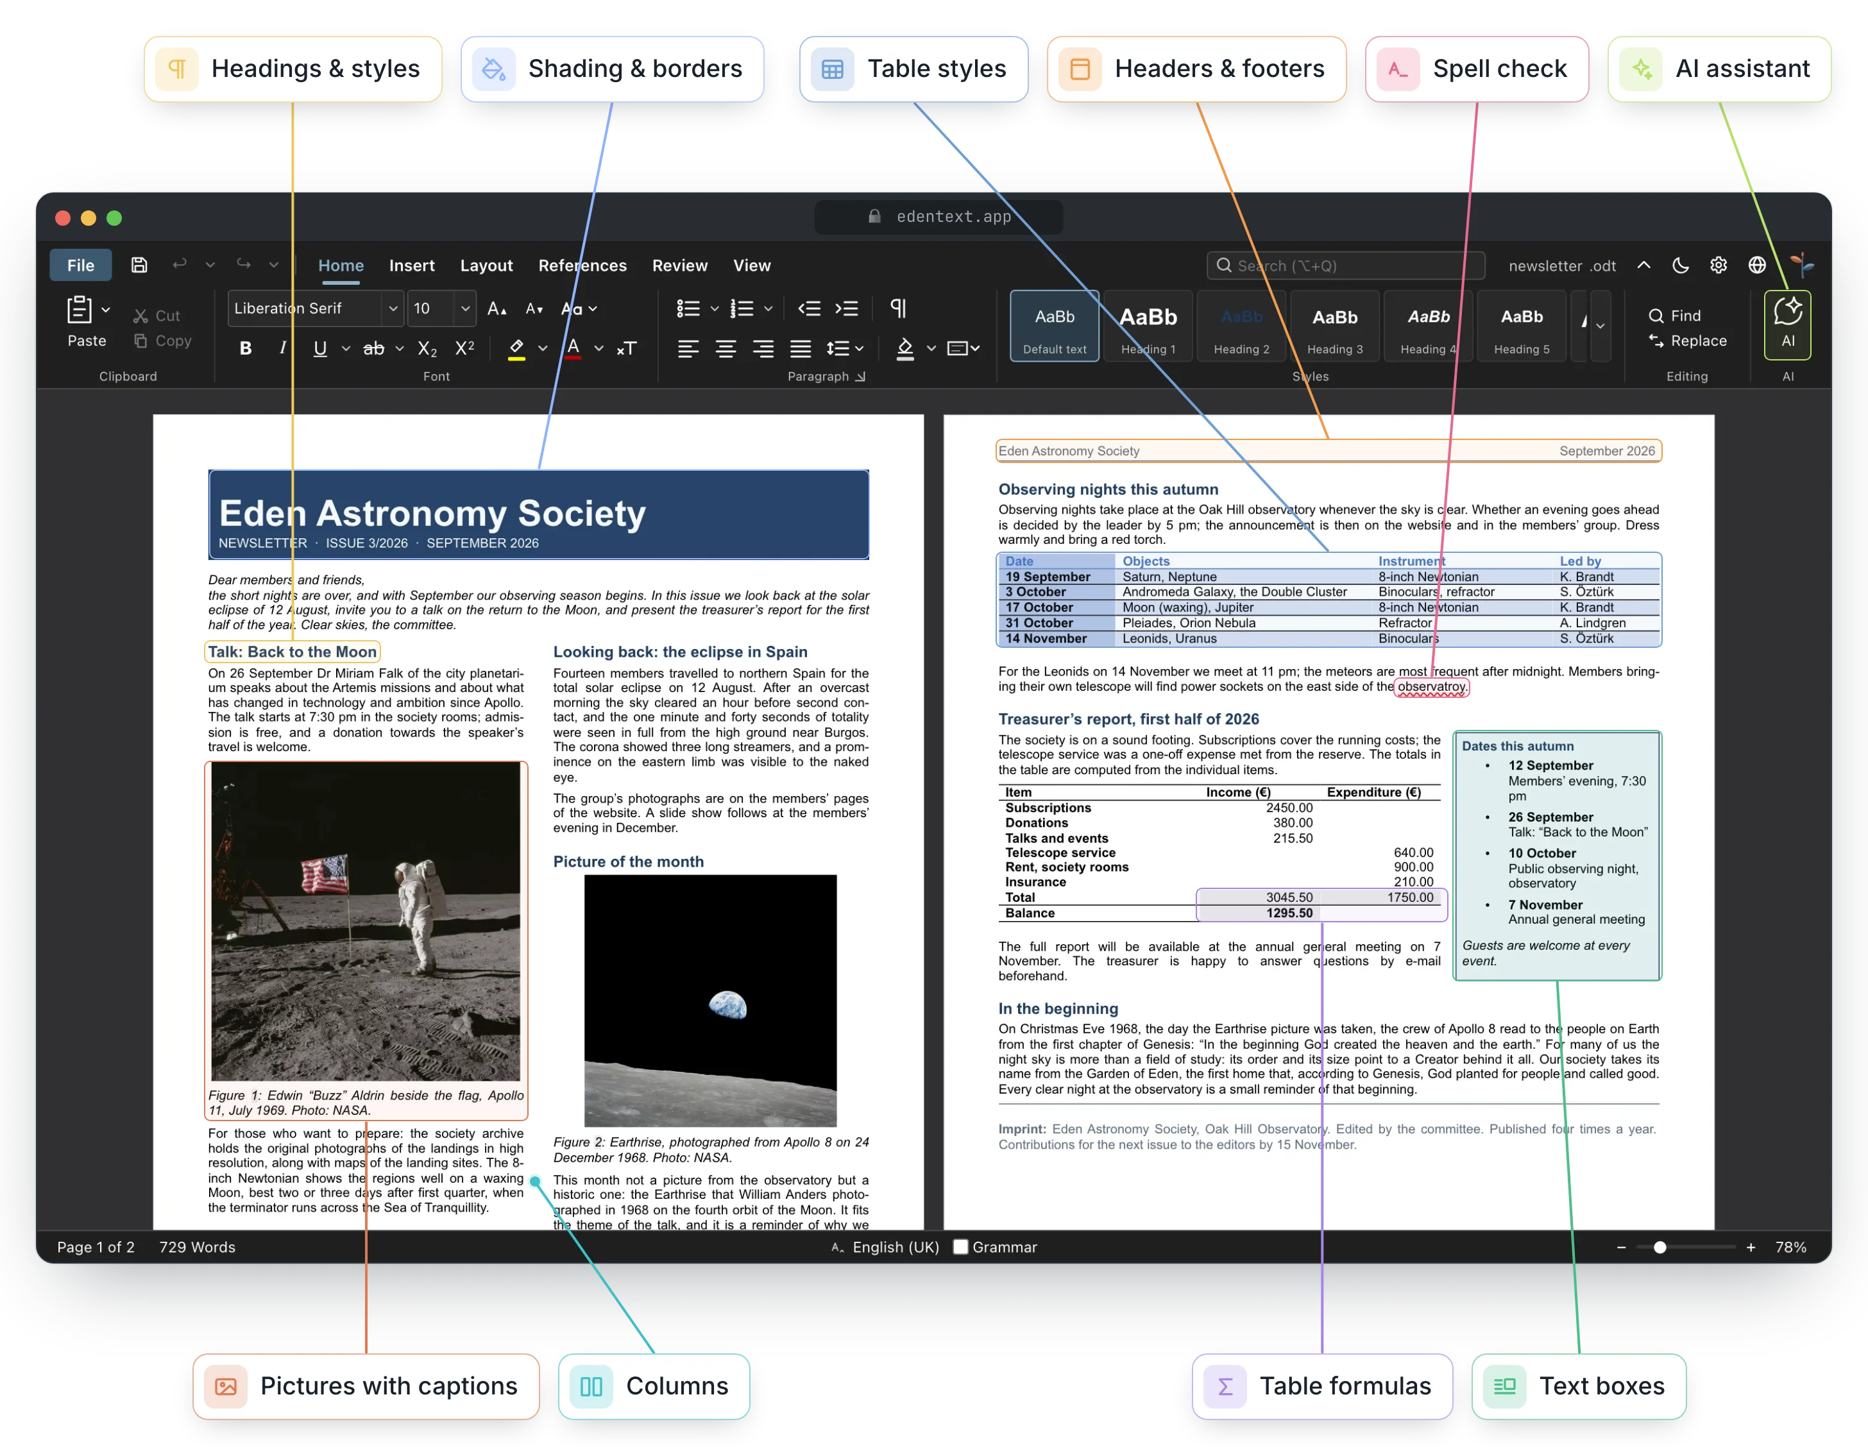The width and height of the screenshot is (1868, 1456).
Task: Enable the Grammar checkbox
Action: 960,1246
